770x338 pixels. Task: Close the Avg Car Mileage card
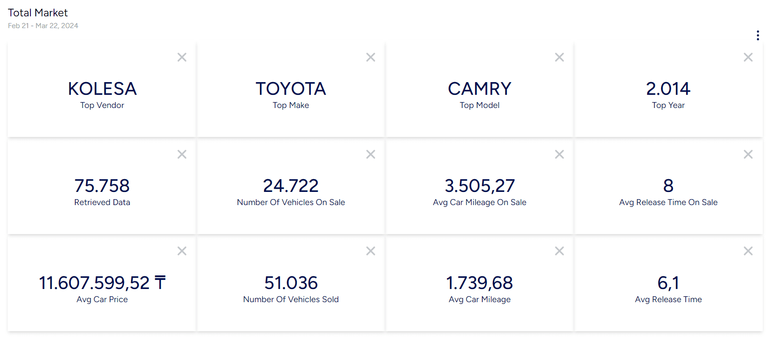pyautogui.click(x=559, y=251)
